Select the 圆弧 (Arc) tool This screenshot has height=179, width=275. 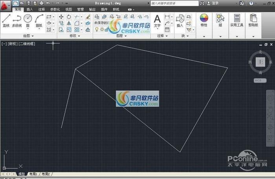[39, 20]
